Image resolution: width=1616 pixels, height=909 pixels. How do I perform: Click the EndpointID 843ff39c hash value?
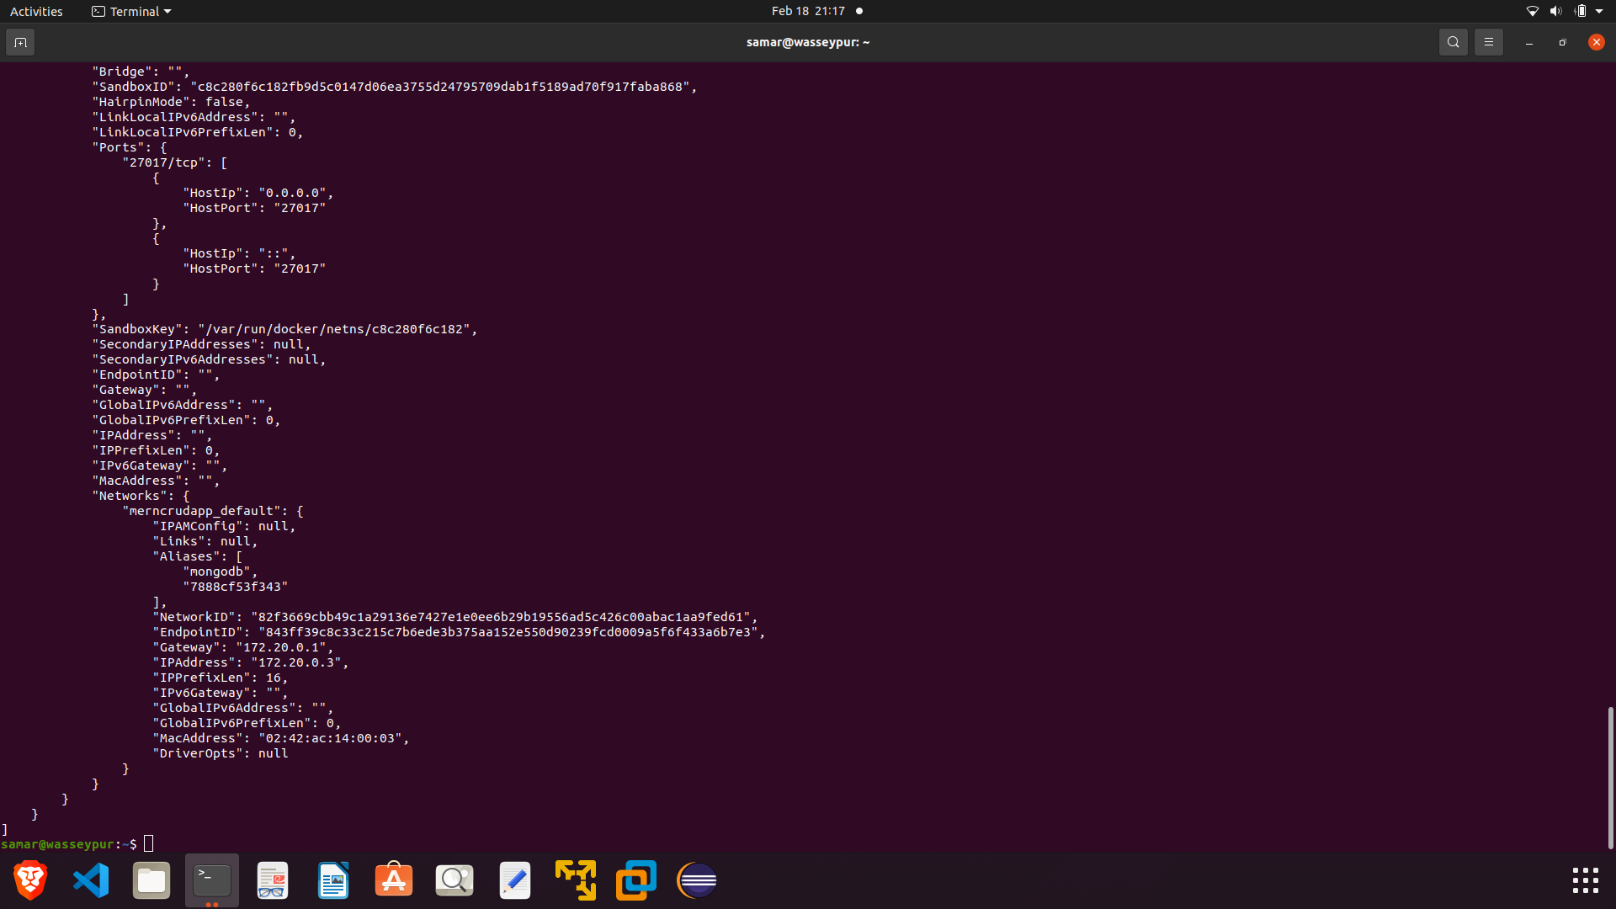click(x=508, y=632)
